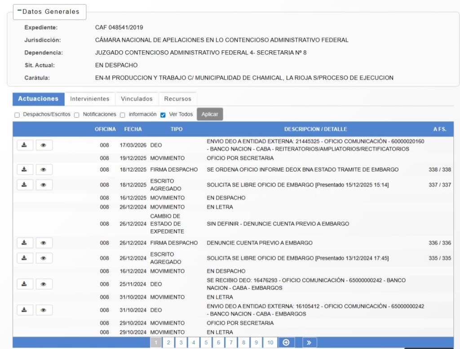The height and width of the screenshot is (349, 460).
Task: Go to page 10
Action: (x=270, y=342)
